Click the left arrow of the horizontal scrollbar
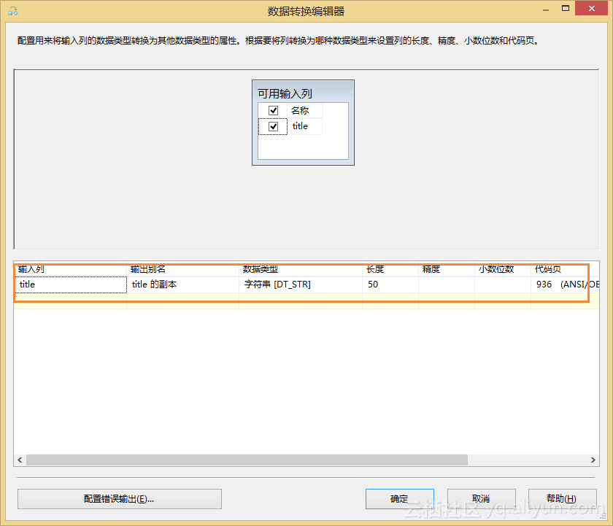The image size is (613, 526). (20, 460)
